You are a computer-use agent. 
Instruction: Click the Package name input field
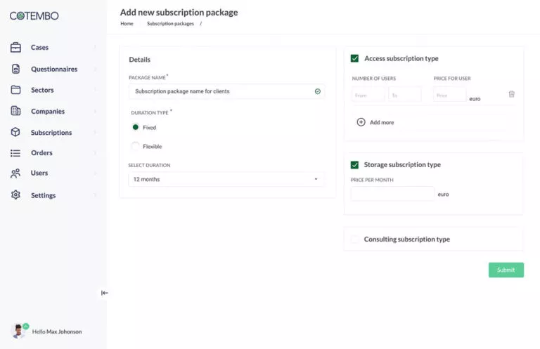(x=226, y=91)
